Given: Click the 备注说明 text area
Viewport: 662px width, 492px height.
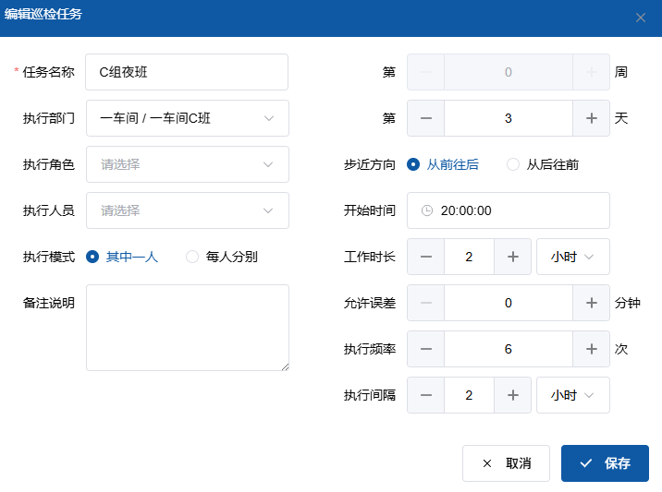Looking at the screenshot, I should [187, 328].
